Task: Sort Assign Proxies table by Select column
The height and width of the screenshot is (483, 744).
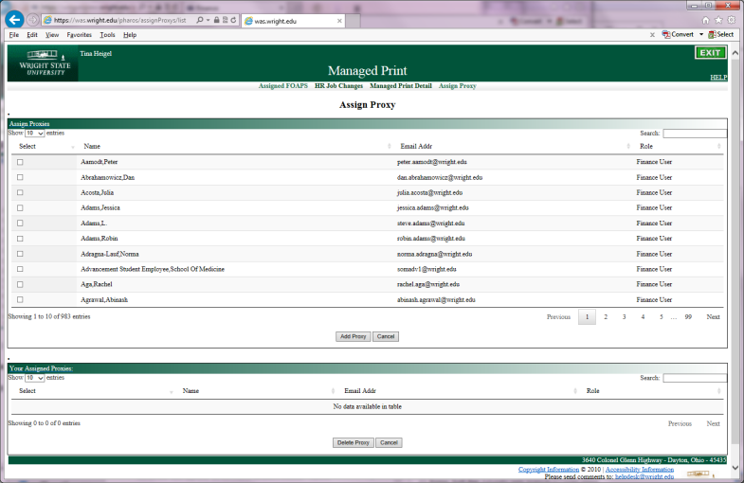Action: [x=46, y=146]
